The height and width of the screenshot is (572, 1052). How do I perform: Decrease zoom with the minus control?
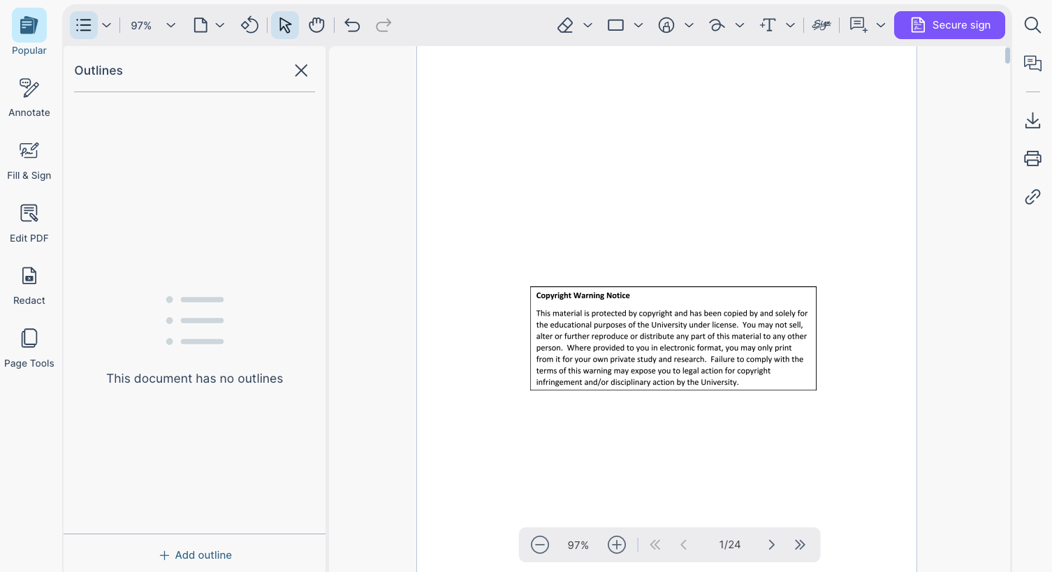pos(540,544)
